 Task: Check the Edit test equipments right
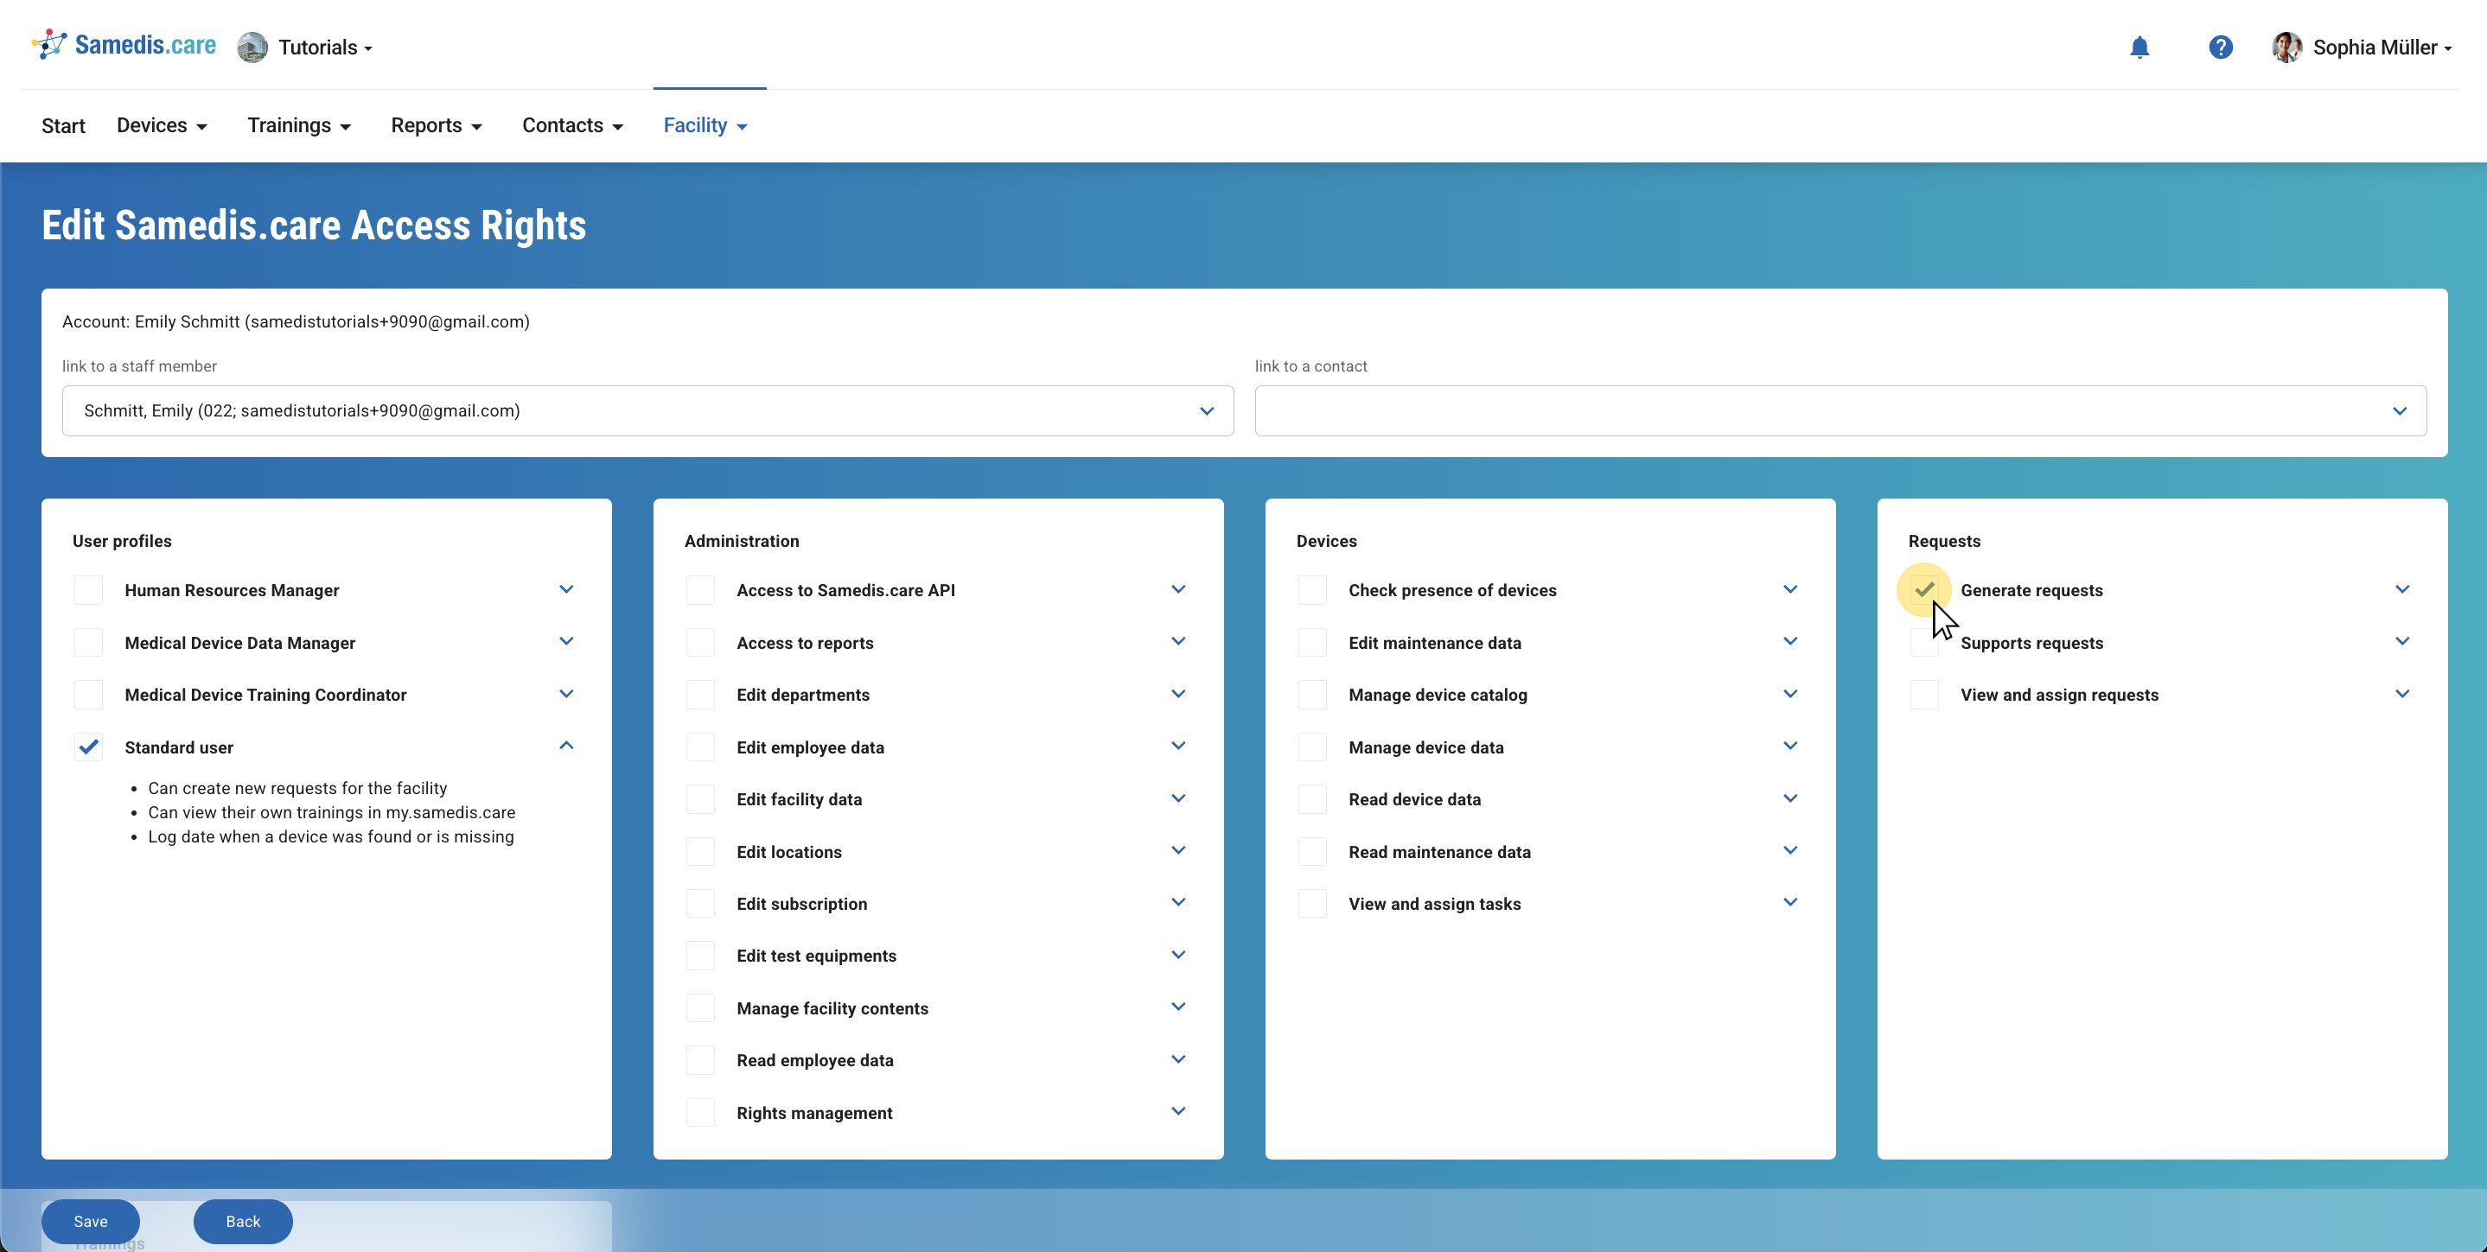coord(701,956)
